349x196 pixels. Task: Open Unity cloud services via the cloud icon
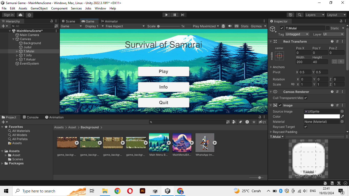[20, 15]
